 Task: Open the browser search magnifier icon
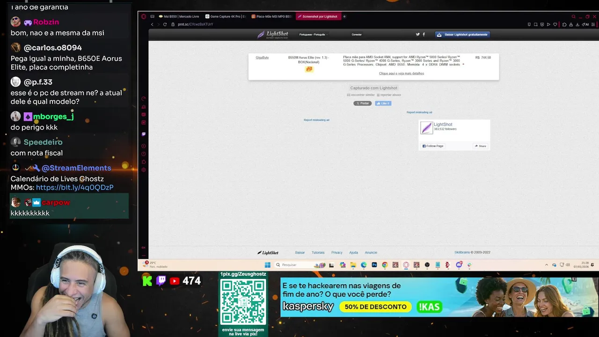[573, 16]
